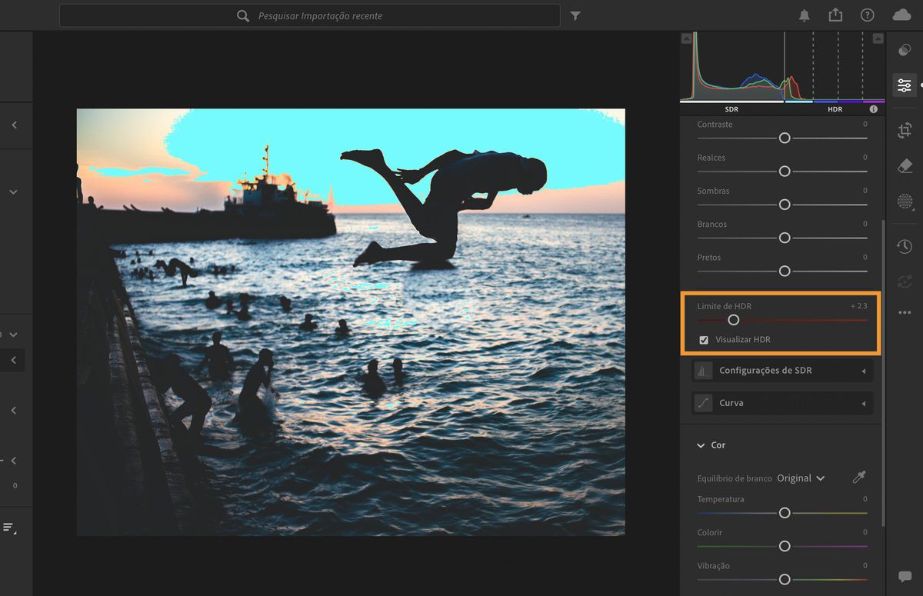The height and width of the screenshot is (596, 923).
Task: Click the histogram info icon
Action: pos(873,109)
